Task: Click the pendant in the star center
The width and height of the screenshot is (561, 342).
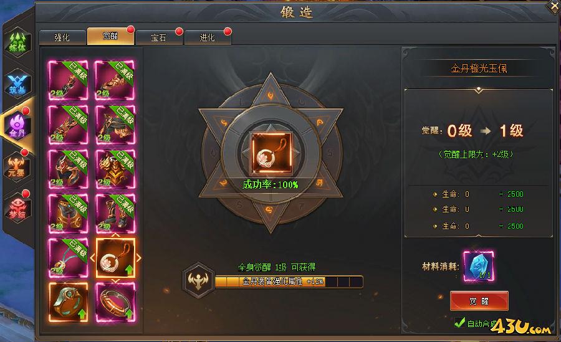Action: (x=271, y=153)
